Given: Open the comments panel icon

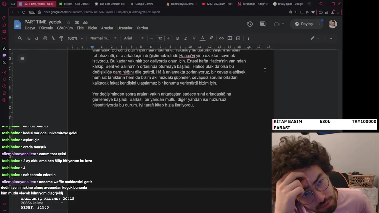Looking at the screenshot, I should point(263,24).
